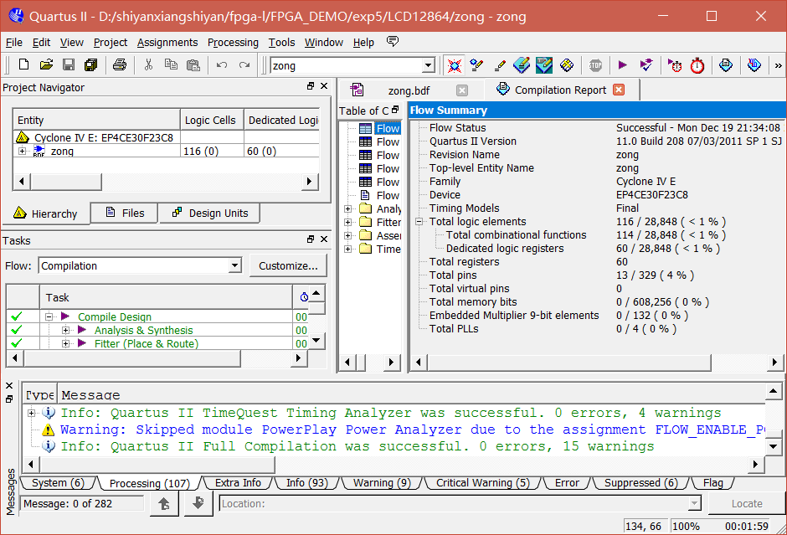
Task: Select the highlighted Flow Summary tree item
Action: 388,128
